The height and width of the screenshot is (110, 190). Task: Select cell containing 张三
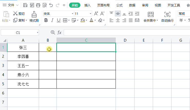(23, 47)
